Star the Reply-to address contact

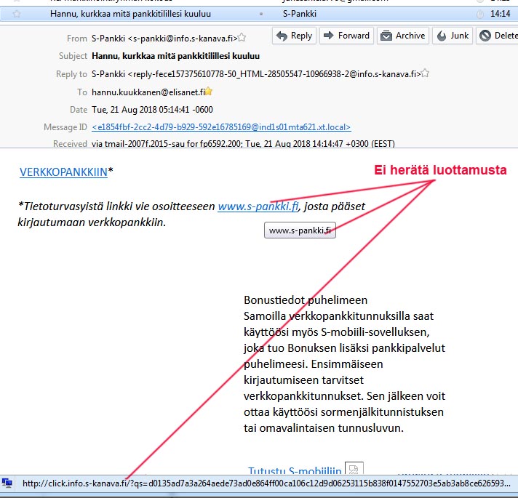[425, 73]
